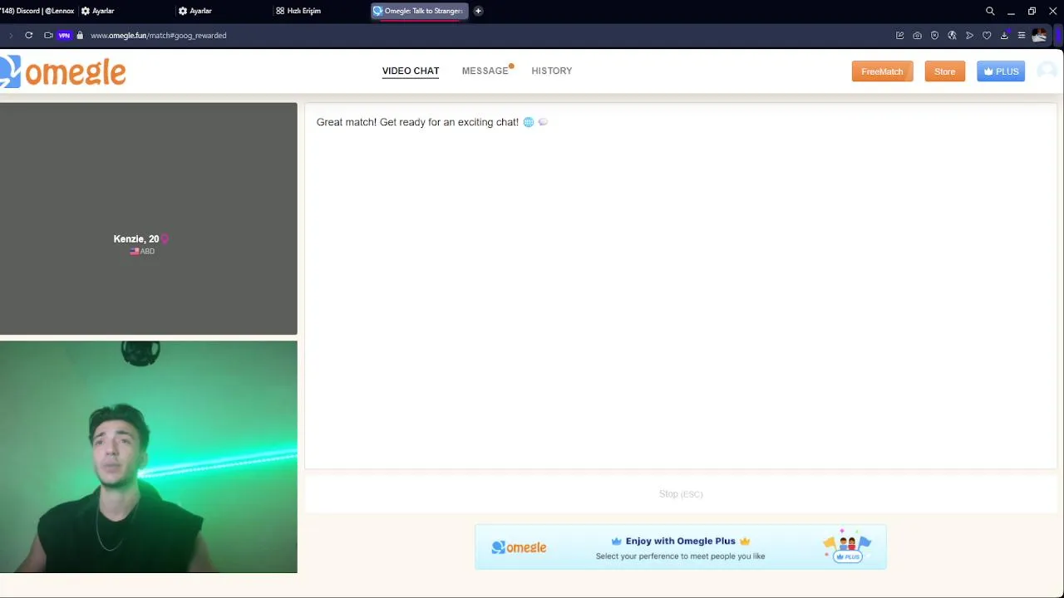
Task: Switch to the Hızlı Erişim browser tab
Action: (x=303, y=11)
